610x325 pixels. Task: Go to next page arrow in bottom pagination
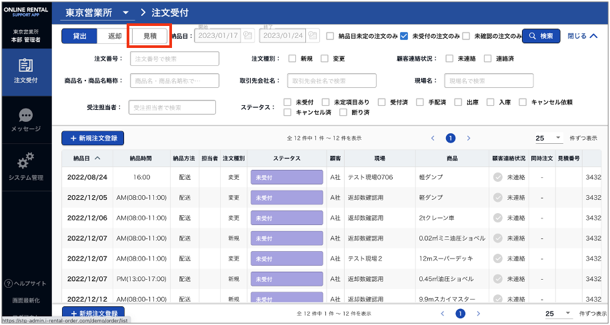[479, 313]
